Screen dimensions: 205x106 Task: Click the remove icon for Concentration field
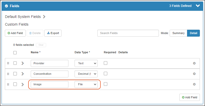[194, 74]
